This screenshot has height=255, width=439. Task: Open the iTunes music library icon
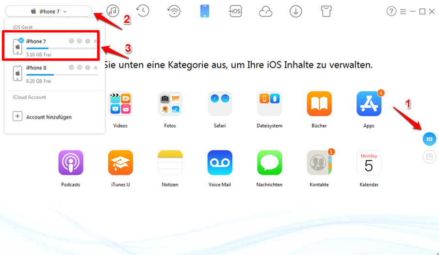[113, 11]
